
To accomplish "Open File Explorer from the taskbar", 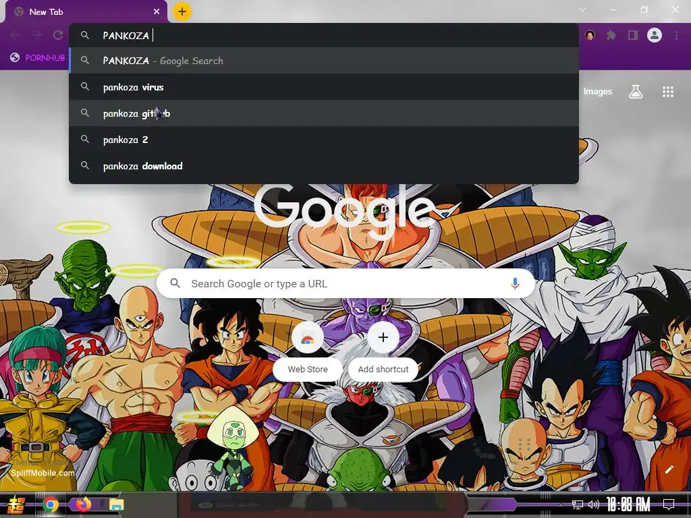I will coord(117,505).
